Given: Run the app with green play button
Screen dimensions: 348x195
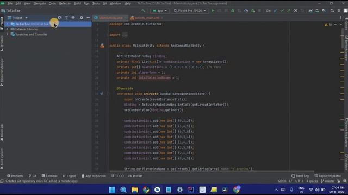Looking at the screenshot, I should pyautogui.click(x=213, y=11).
